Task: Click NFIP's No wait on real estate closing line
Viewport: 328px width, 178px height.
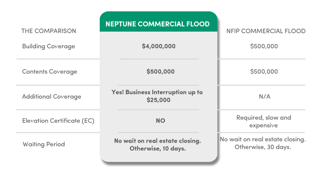Action: point(263,139)
